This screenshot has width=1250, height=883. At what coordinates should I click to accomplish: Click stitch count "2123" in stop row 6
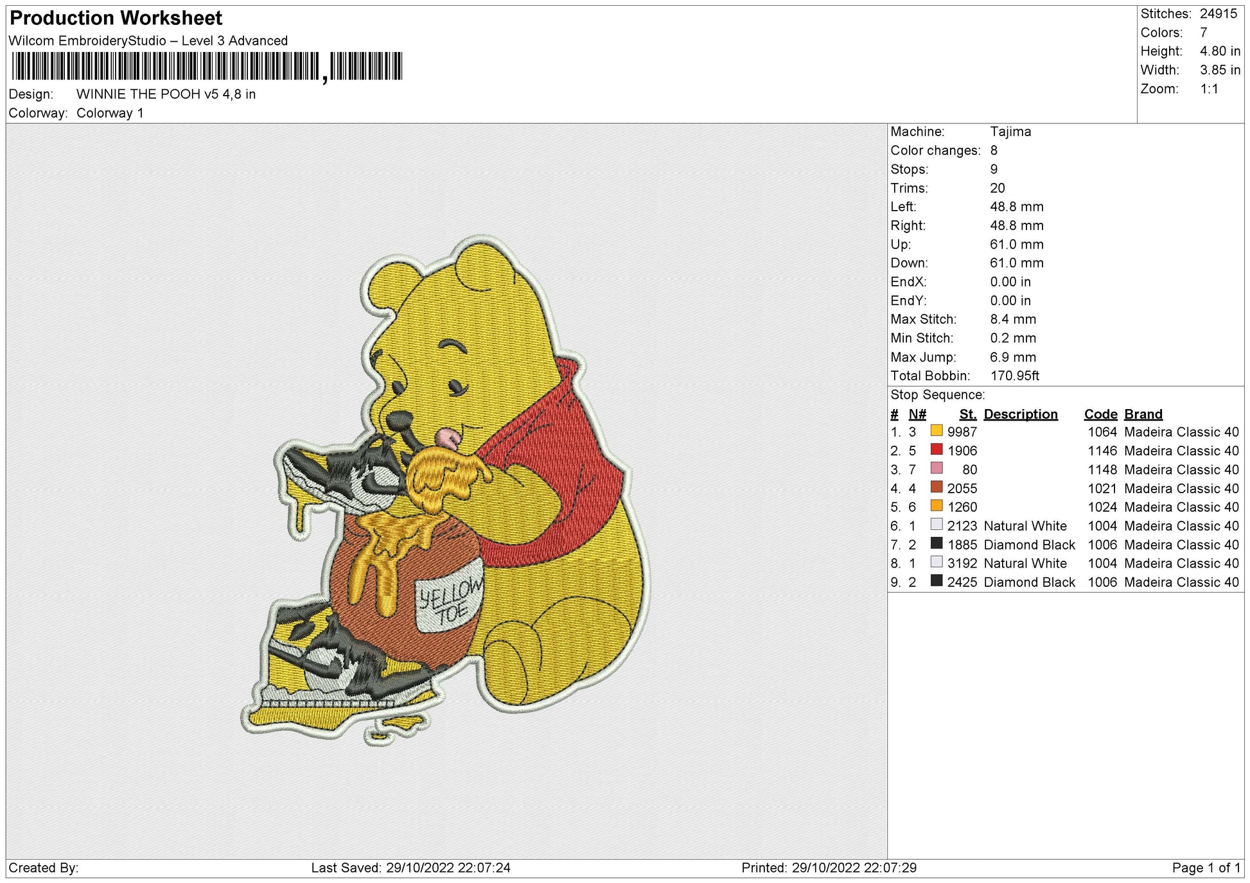pyautogui.click(x=962, y=526)
